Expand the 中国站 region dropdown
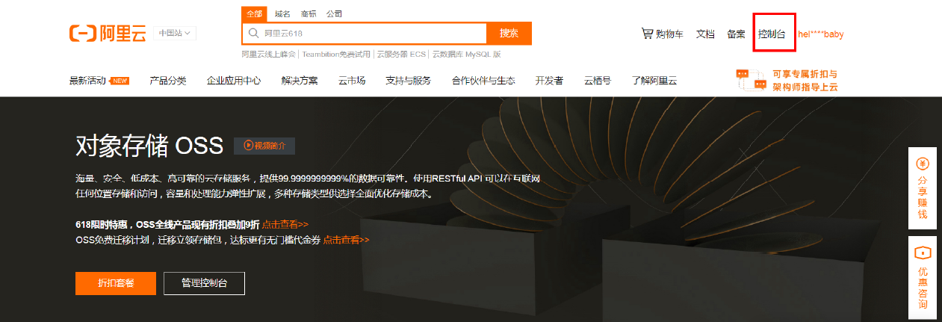This screenshot has height=322, width=942. (175, 33)
